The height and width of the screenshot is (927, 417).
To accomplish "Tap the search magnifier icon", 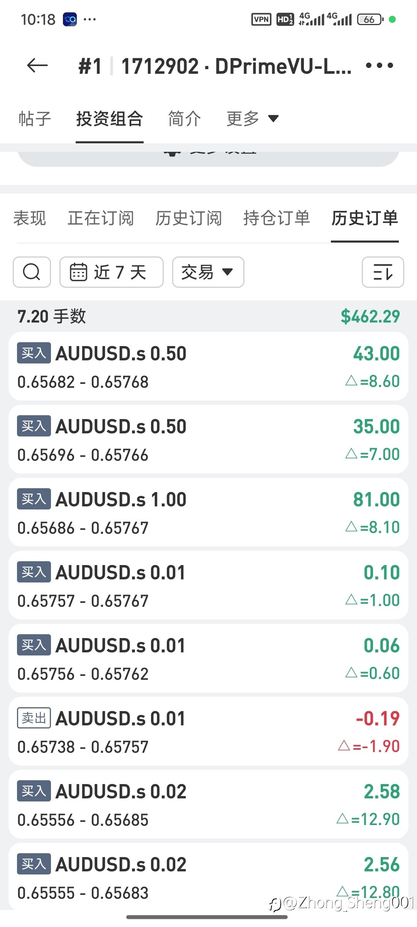I will pos(32,272).
